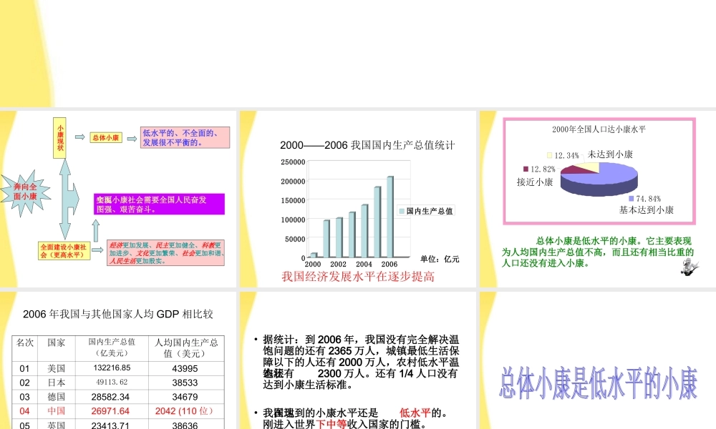This screenshot has width=716, height=429.
Task: Click the red 26971.64 table cell
Action: pyautogui.click(x=110, y=410)
